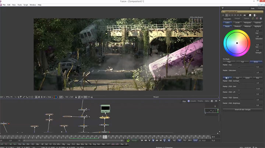Open the Help menu
This screenshot has height=148, width=265.
coord(39,5)
